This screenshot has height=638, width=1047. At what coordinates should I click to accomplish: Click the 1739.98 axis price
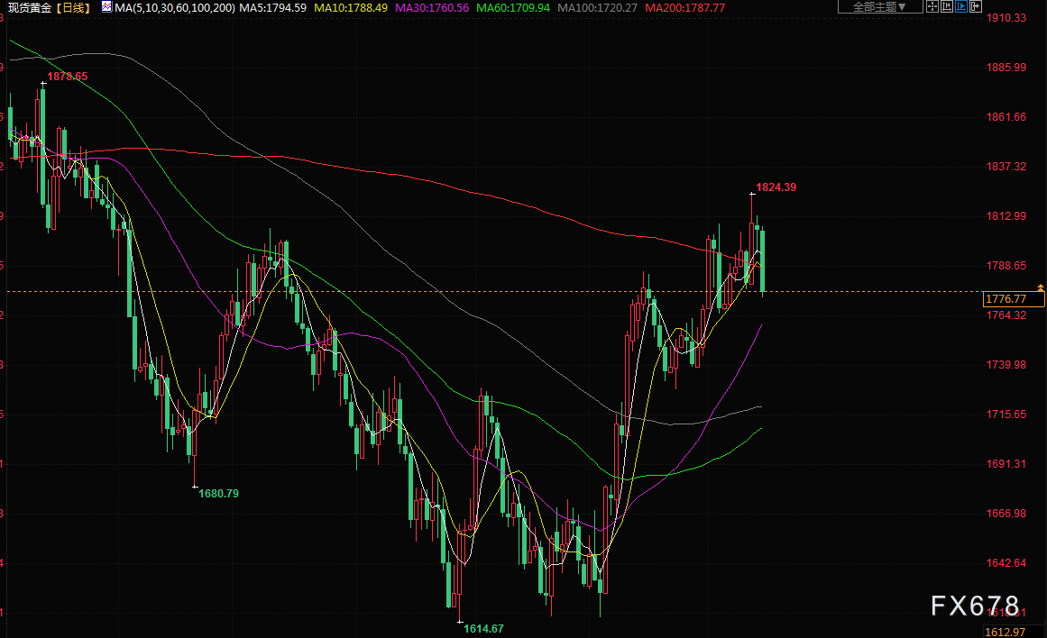(x=1006, y=364)
